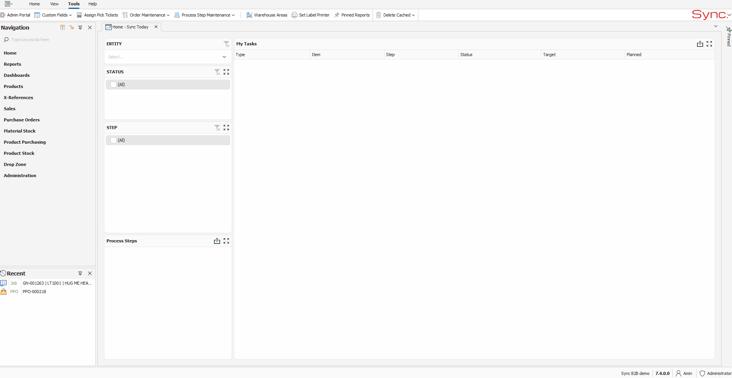Pin the Navigation panel
Screen dimensions: 732x378
point(80,28)
